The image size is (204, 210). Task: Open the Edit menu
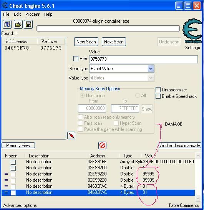click(17, 14)
